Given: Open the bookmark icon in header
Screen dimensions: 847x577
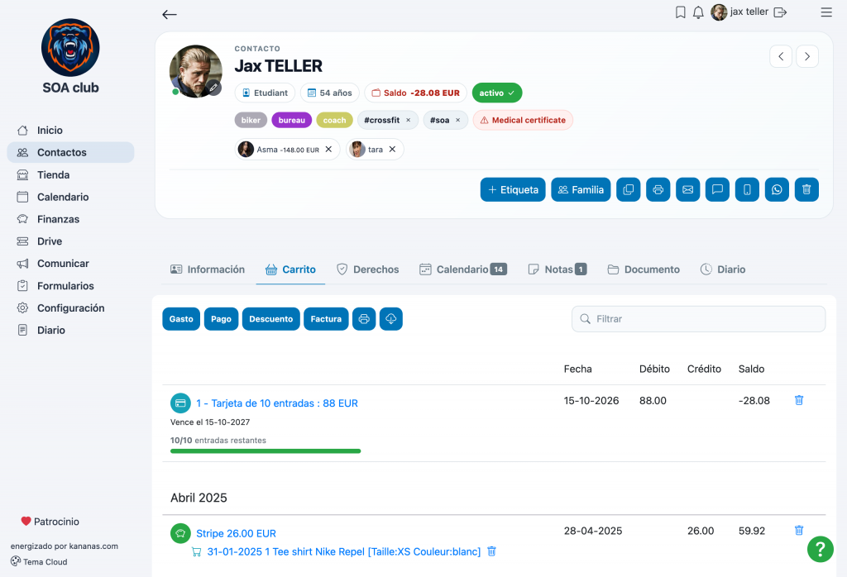Looking at the screenshot, I should click(x=681, y=12).
